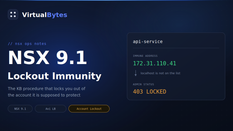Click the VirtualBytes brand name
The width and height of the screenshot is (233, 131).
(x=44, y=15)
